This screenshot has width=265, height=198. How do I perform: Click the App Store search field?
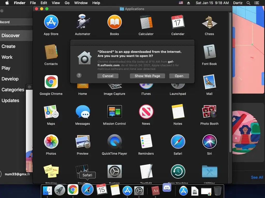point(16,22)
